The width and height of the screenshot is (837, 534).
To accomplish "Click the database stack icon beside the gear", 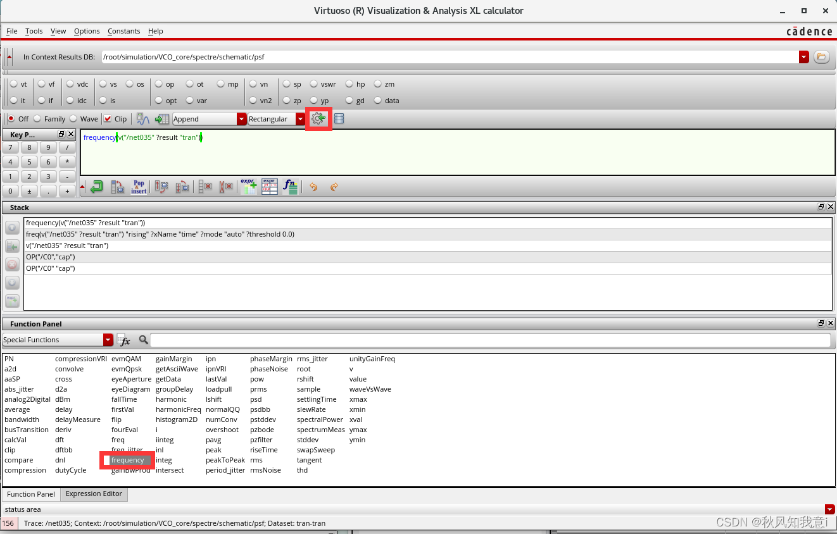I will 339,118.
